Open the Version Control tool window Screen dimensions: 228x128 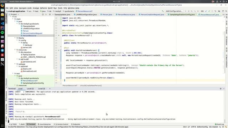[x=61, y=124]
